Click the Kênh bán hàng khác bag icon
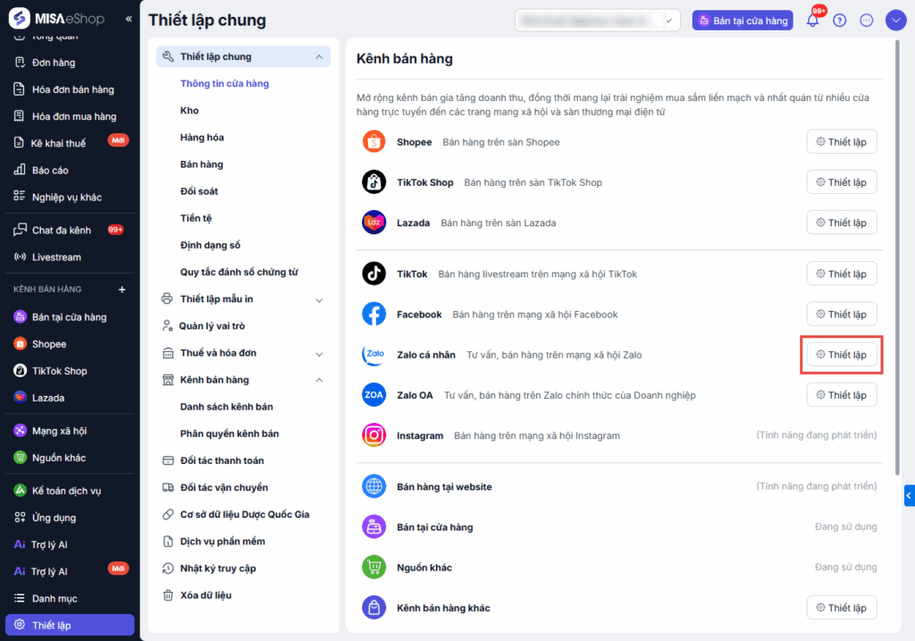This screenshot has width=915, height=641. 374,608
